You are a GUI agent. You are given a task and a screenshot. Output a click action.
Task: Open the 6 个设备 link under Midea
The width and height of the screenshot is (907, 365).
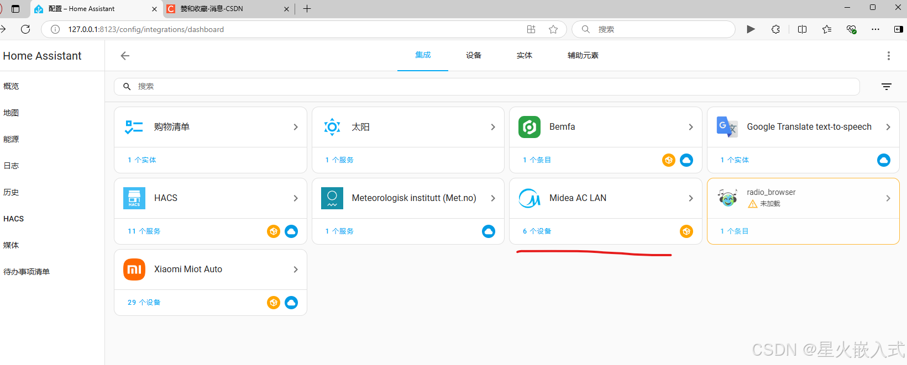coord(537,231)
